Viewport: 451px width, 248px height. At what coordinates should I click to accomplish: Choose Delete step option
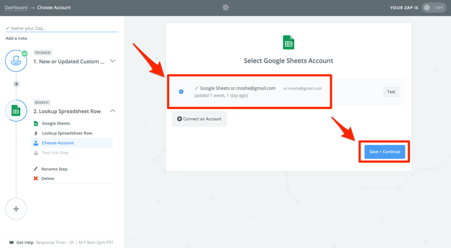(48, 179)
